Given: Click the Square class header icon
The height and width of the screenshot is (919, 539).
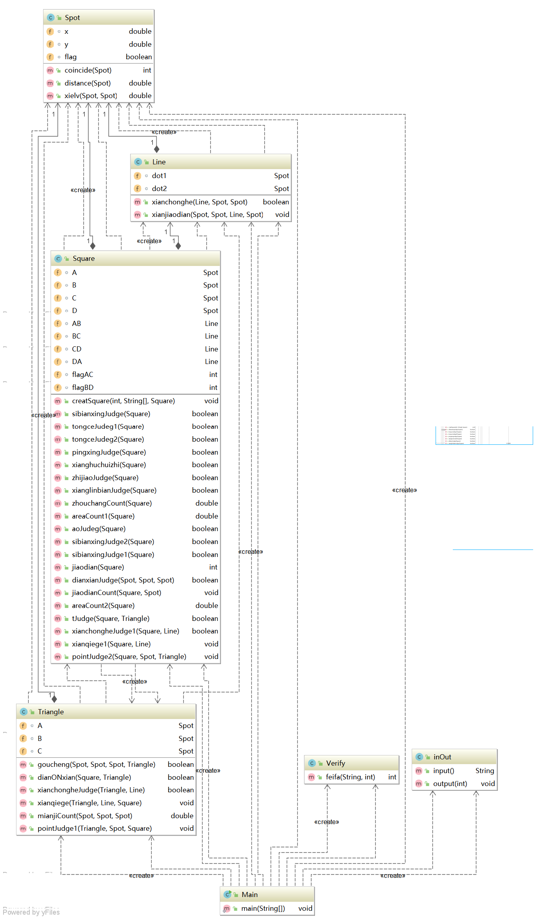Looking at the screenshot, I should pyautogui.click(x=58, y=258).
